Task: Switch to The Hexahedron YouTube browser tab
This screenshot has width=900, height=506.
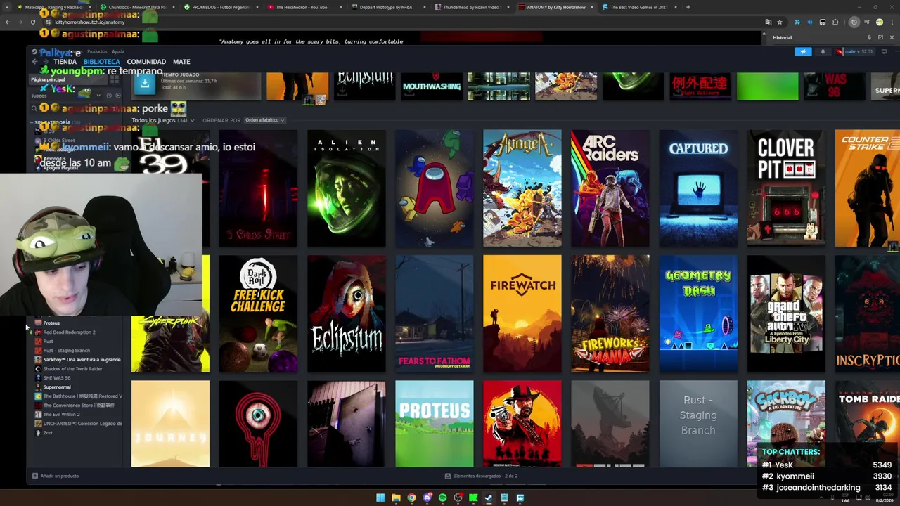Action: click(301, 7)
